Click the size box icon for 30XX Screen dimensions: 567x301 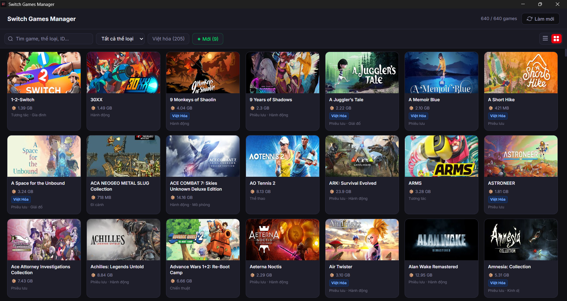click(x=93, y=108)
